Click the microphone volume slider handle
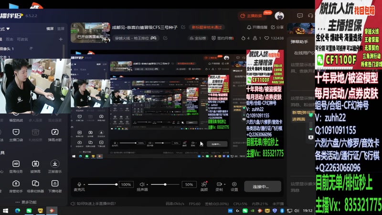 pyautogui.click(x=116, y=184)
